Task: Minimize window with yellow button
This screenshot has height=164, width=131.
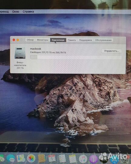Action: (x=18, y=40)
